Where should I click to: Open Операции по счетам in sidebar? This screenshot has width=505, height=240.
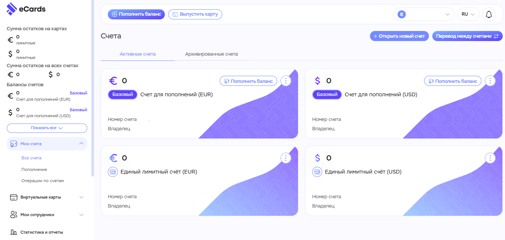click(43, 181)
